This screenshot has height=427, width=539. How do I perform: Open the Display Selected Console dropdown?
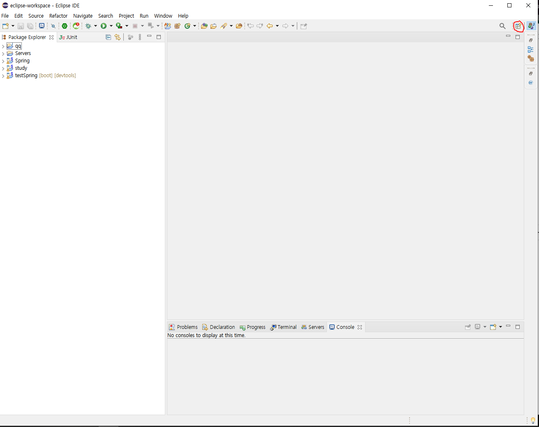click(x=485, y=327)
